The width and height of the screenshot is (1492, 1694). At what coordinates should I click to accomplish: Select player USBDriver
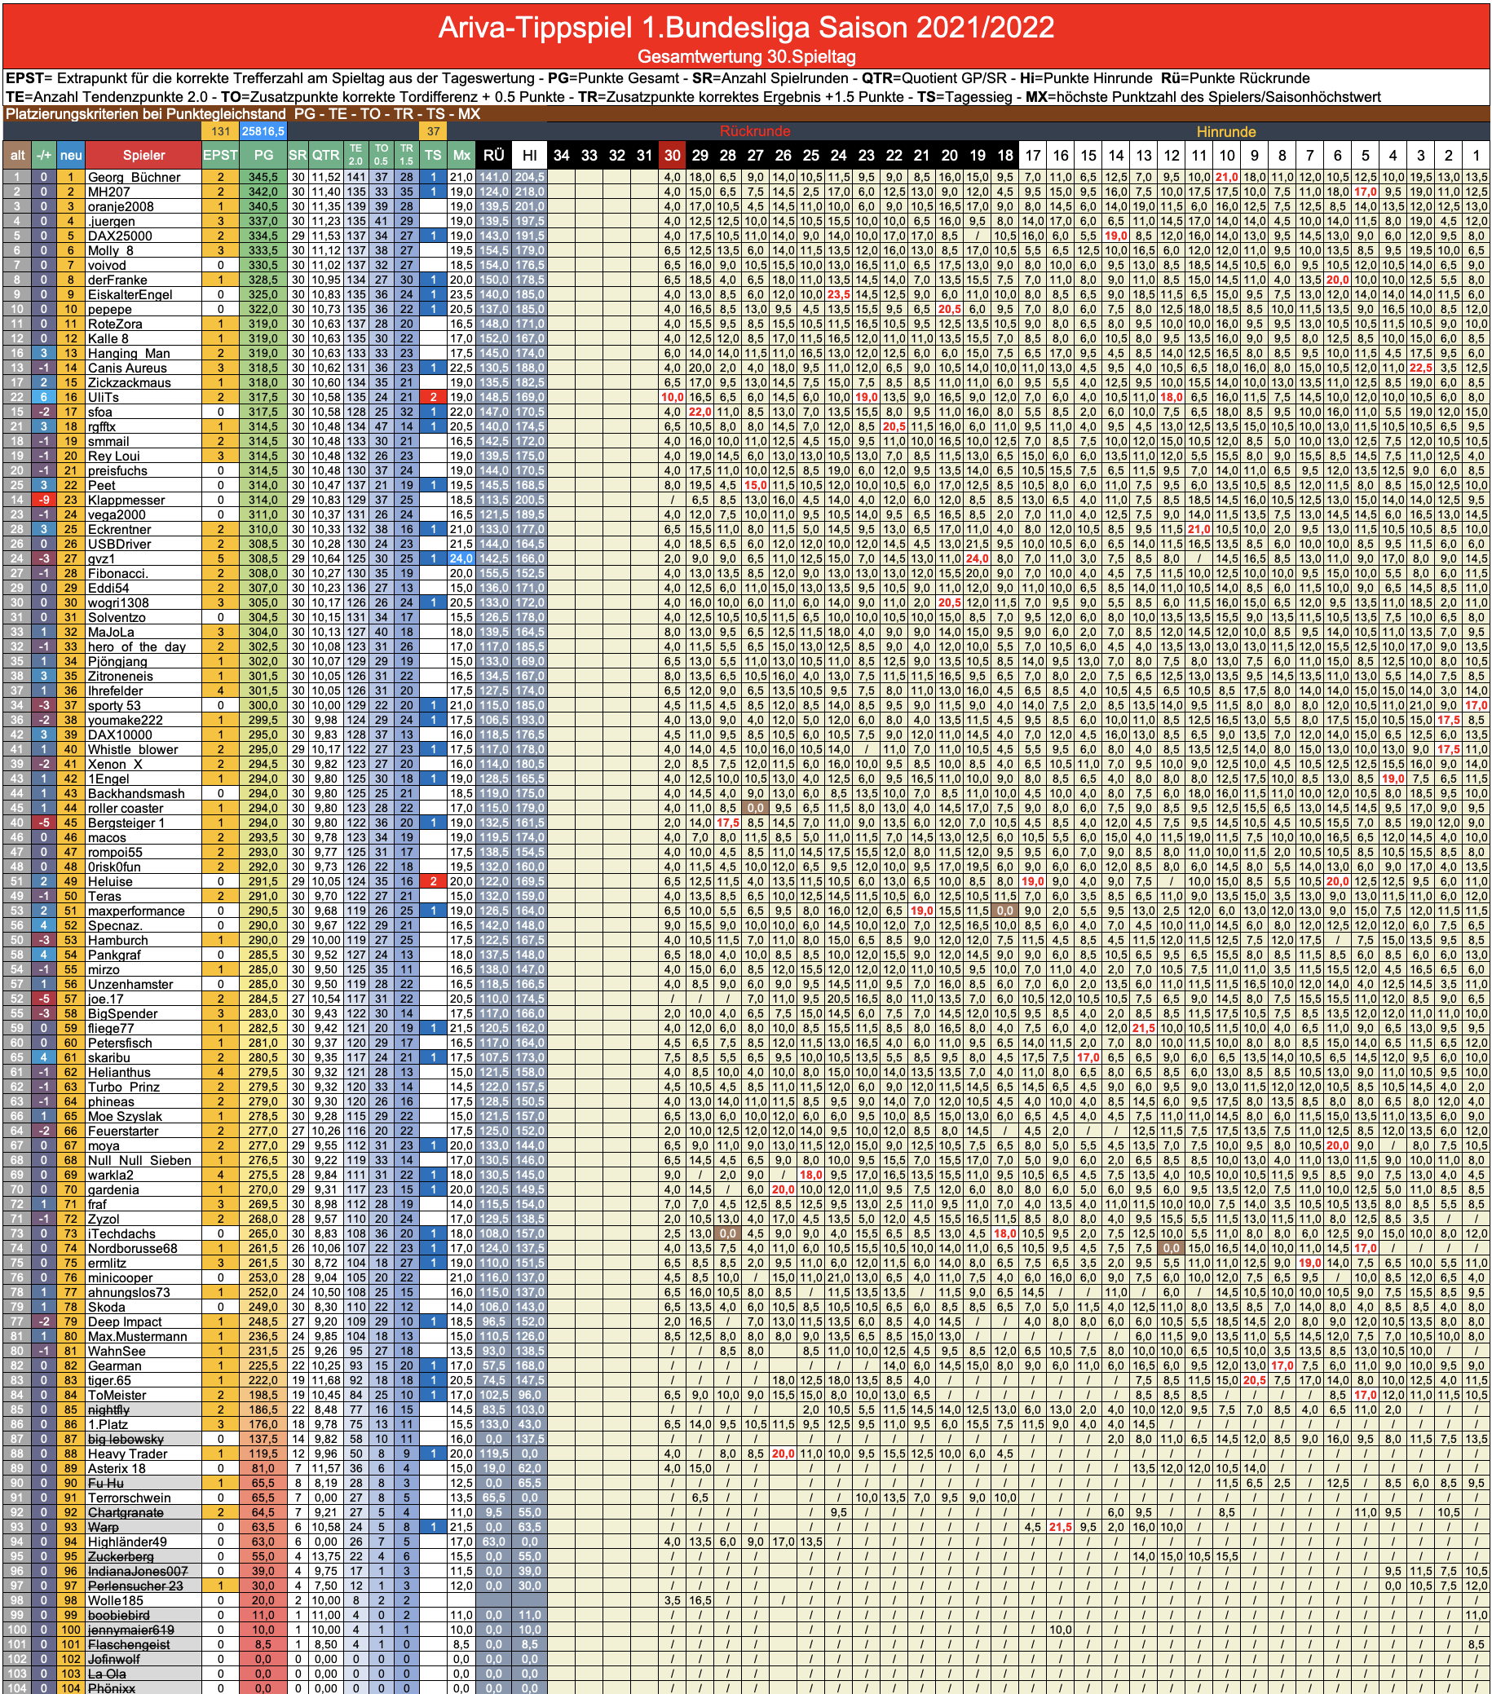tap(119, 545)
